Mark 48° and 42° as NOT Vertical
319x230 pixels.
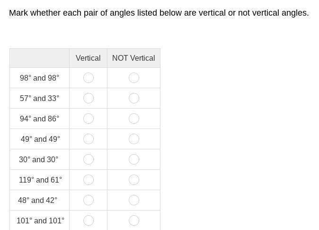134,200
